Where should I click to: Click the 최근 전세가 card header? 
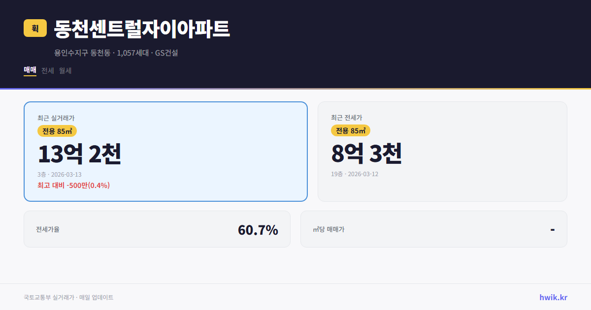coord(347,118)
